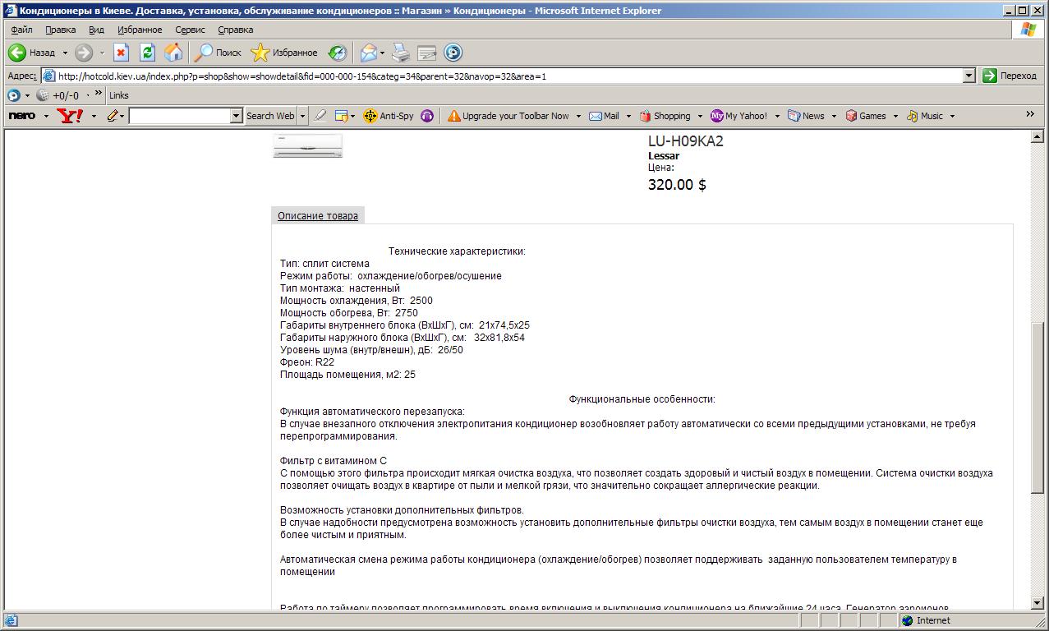Viewport: 1049px width, 631px height.
Task: Go to the Home page icon
Action: tap(173, 53)
